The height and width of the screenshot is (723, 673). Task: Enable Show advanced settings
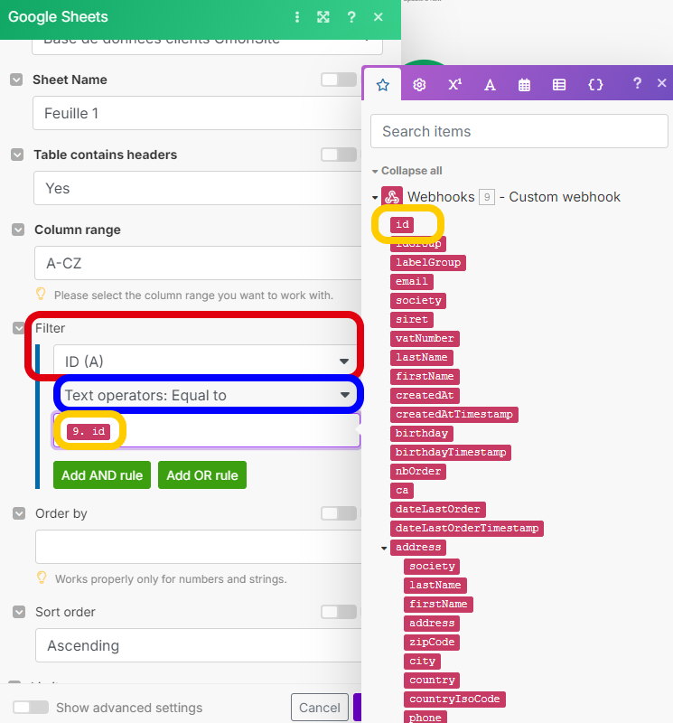pos(30,708)
